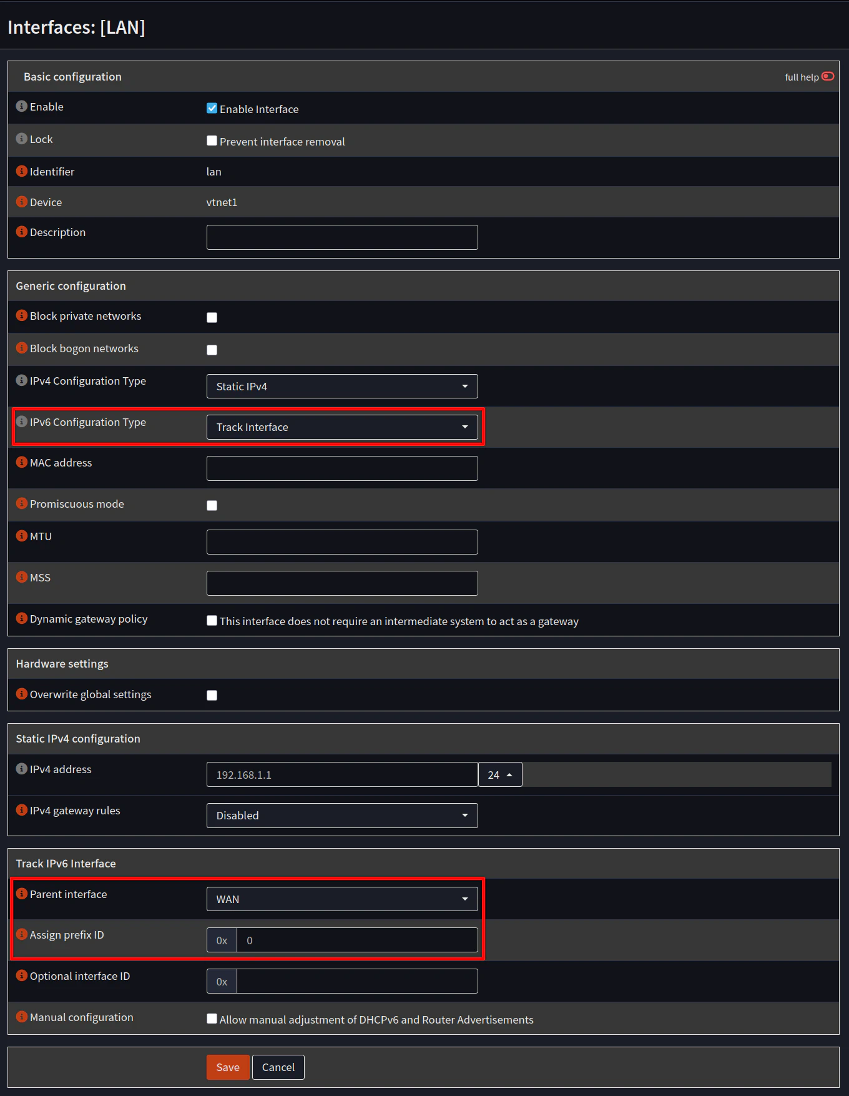This screenshot has width=849, height=1096.
Task: Click the Description input field
Action: (x=342, y=237)
